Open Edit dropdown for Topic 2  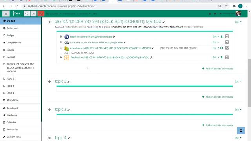[238, 81]
